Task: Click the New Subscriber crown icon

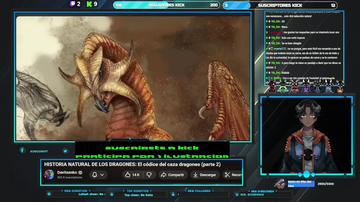Action: click(237, 194)
